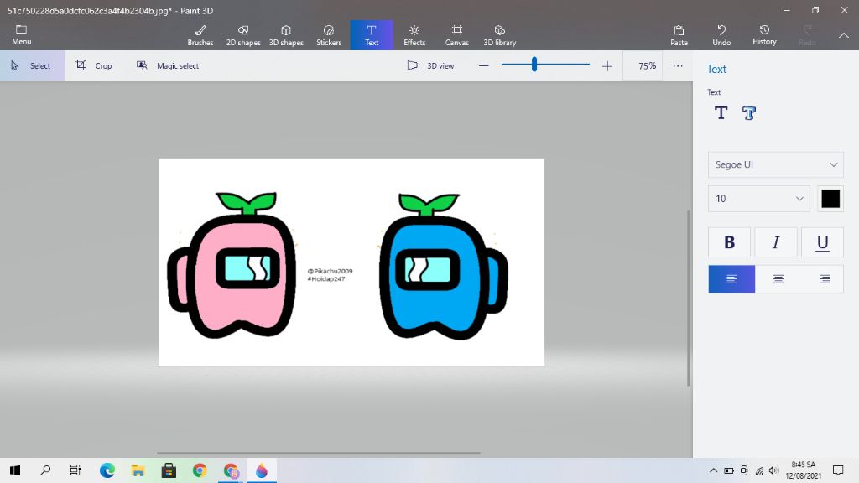Click the blue apple crewmate drawing

pos(443,267)
